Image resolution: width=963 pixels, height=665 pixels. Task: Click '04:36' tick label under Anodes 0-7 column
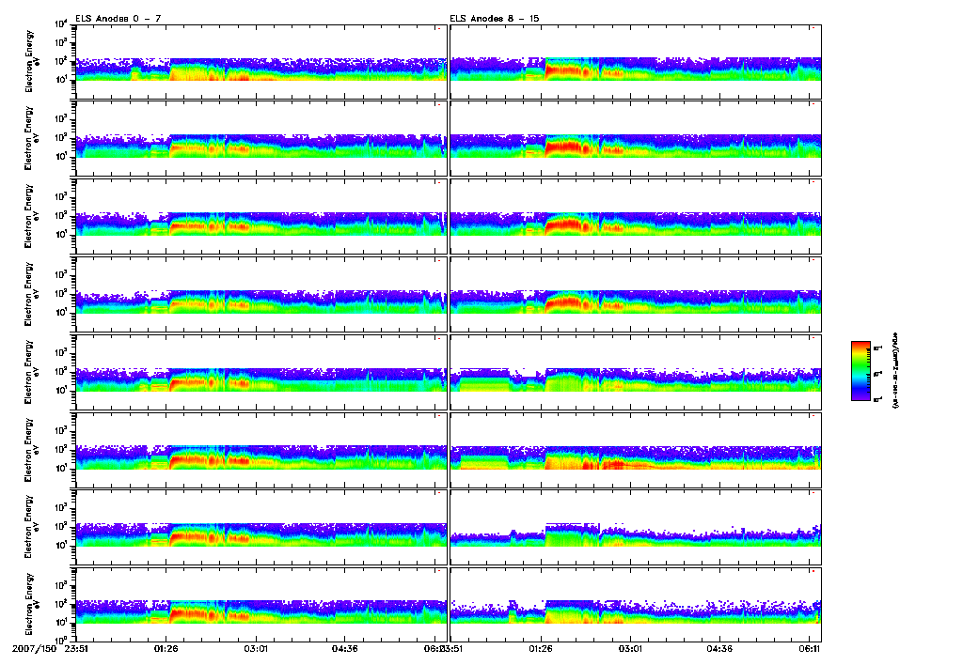click(x=344, y=648)
